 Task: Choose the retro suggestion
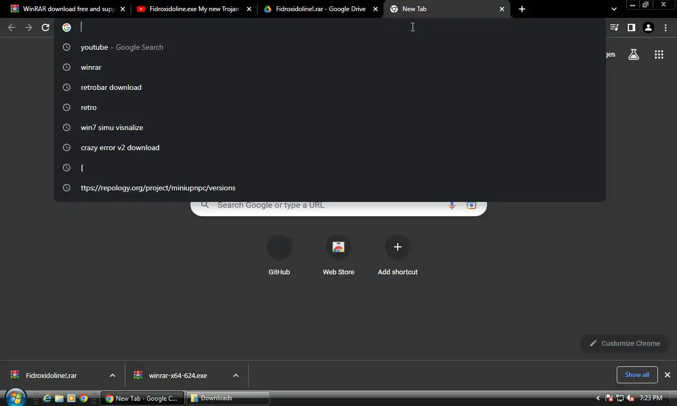[x=330, y=107]
